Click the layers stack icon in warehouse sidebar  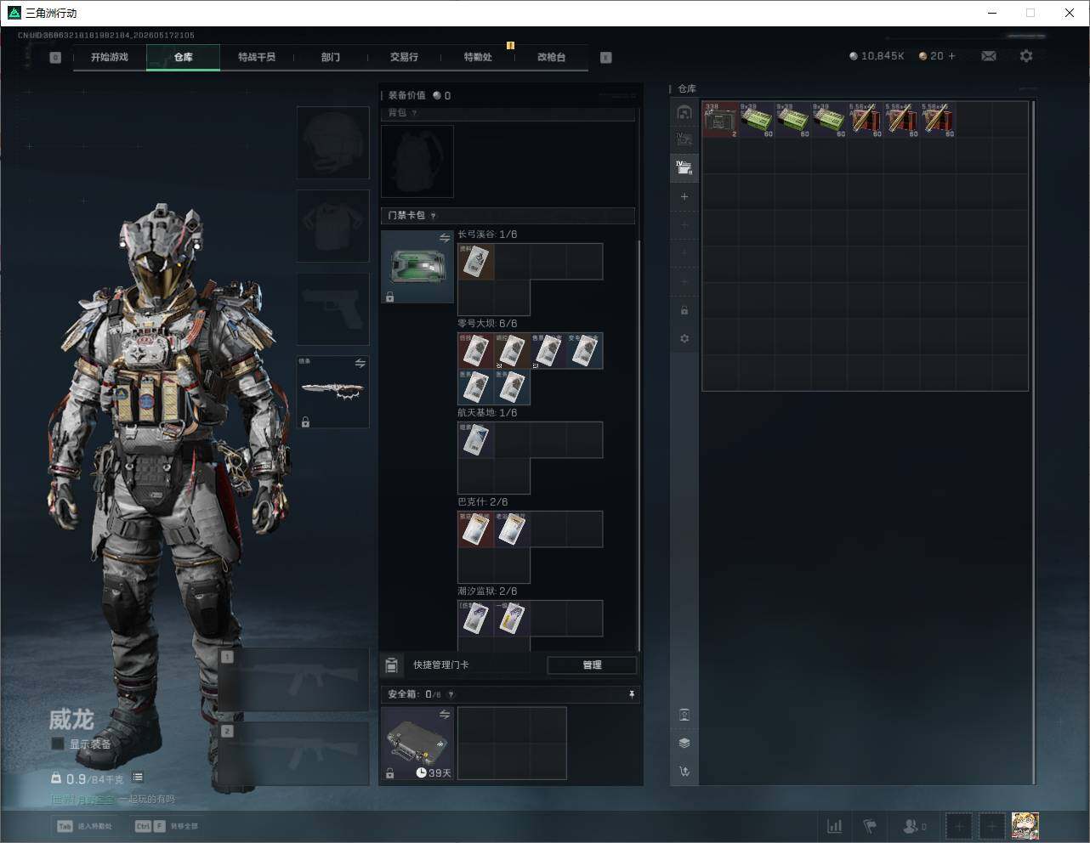[x=684, y=743]
